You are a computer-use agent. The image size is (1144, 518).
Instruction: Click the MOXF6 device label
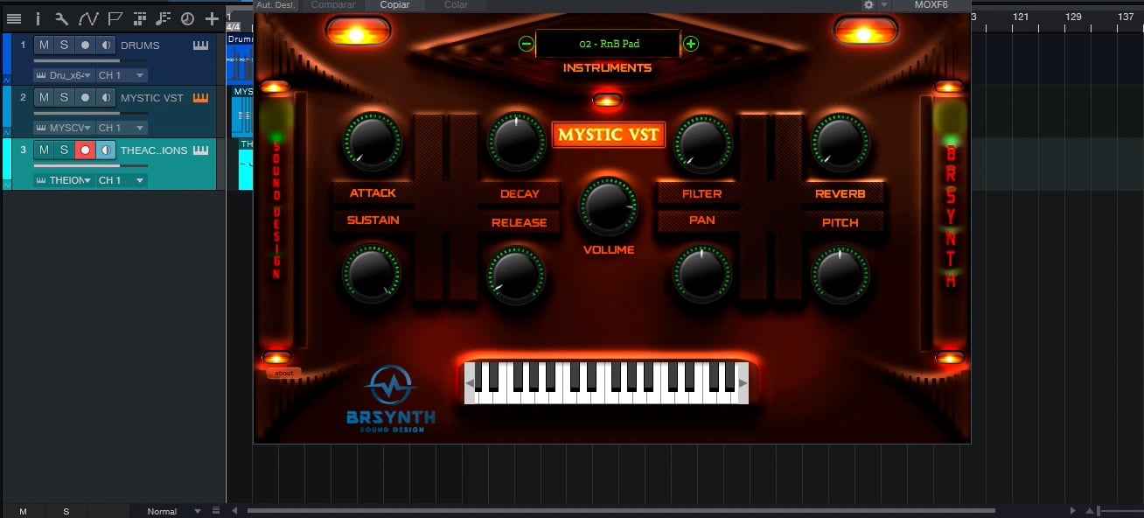[x=931, y=5]
